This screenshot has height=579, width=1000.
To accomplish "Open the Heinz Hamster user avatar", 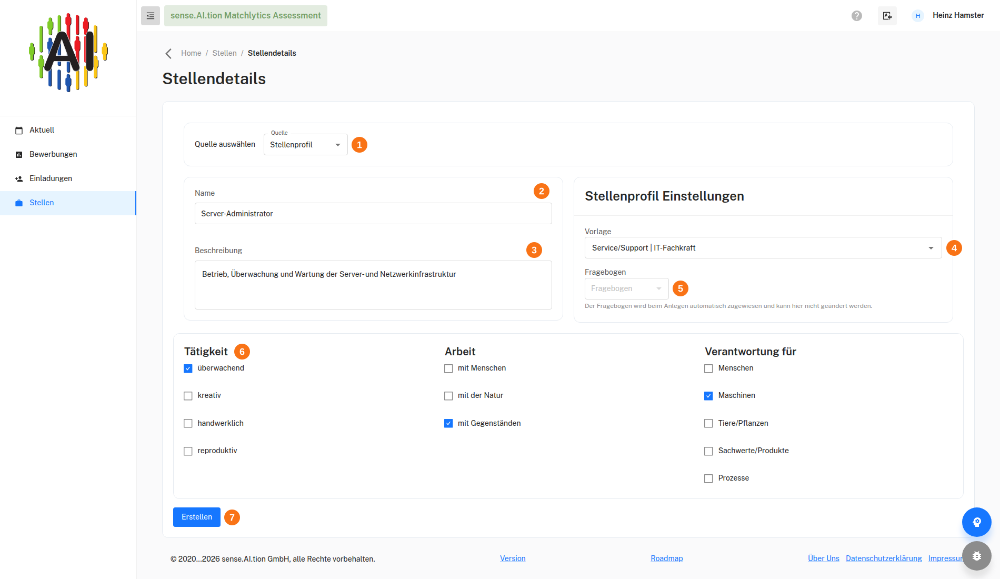I will coord(918,16).
